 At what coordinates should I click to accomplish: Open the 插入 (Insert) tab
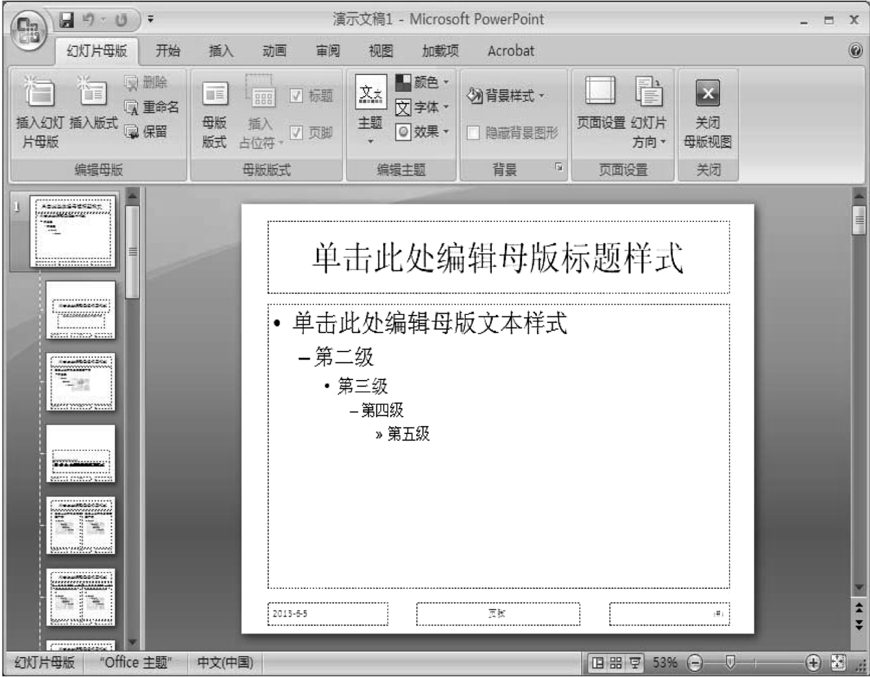[x=221, y=51]
